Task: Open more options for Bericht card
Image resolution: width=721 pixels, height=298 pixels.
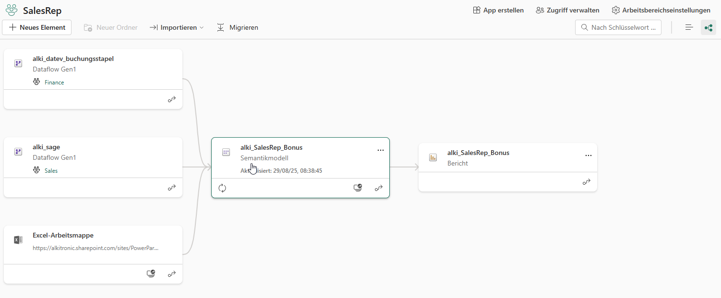Action: tap(589, 155)
